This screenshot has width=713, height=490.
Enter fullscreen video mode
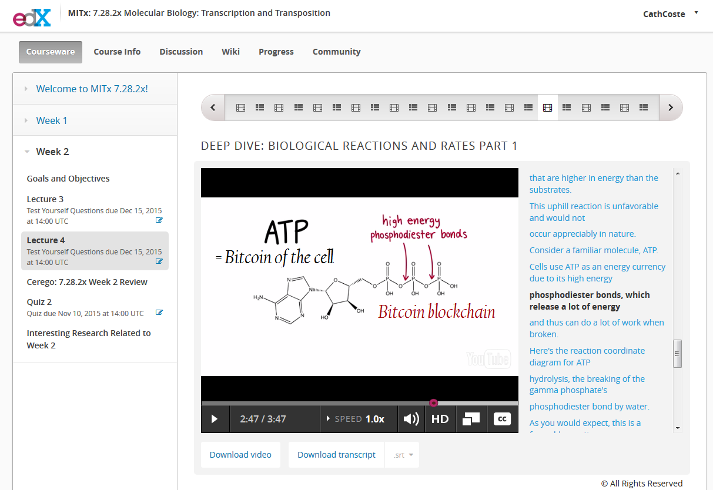471,419
